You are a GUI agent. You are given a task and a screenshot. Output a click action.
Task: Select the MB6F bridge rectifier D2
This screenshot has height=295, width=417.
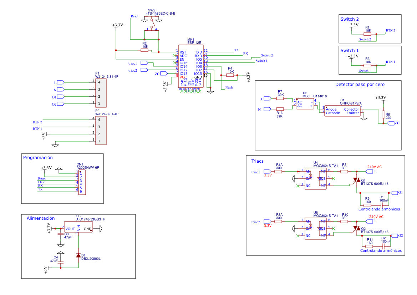point(305,104)
